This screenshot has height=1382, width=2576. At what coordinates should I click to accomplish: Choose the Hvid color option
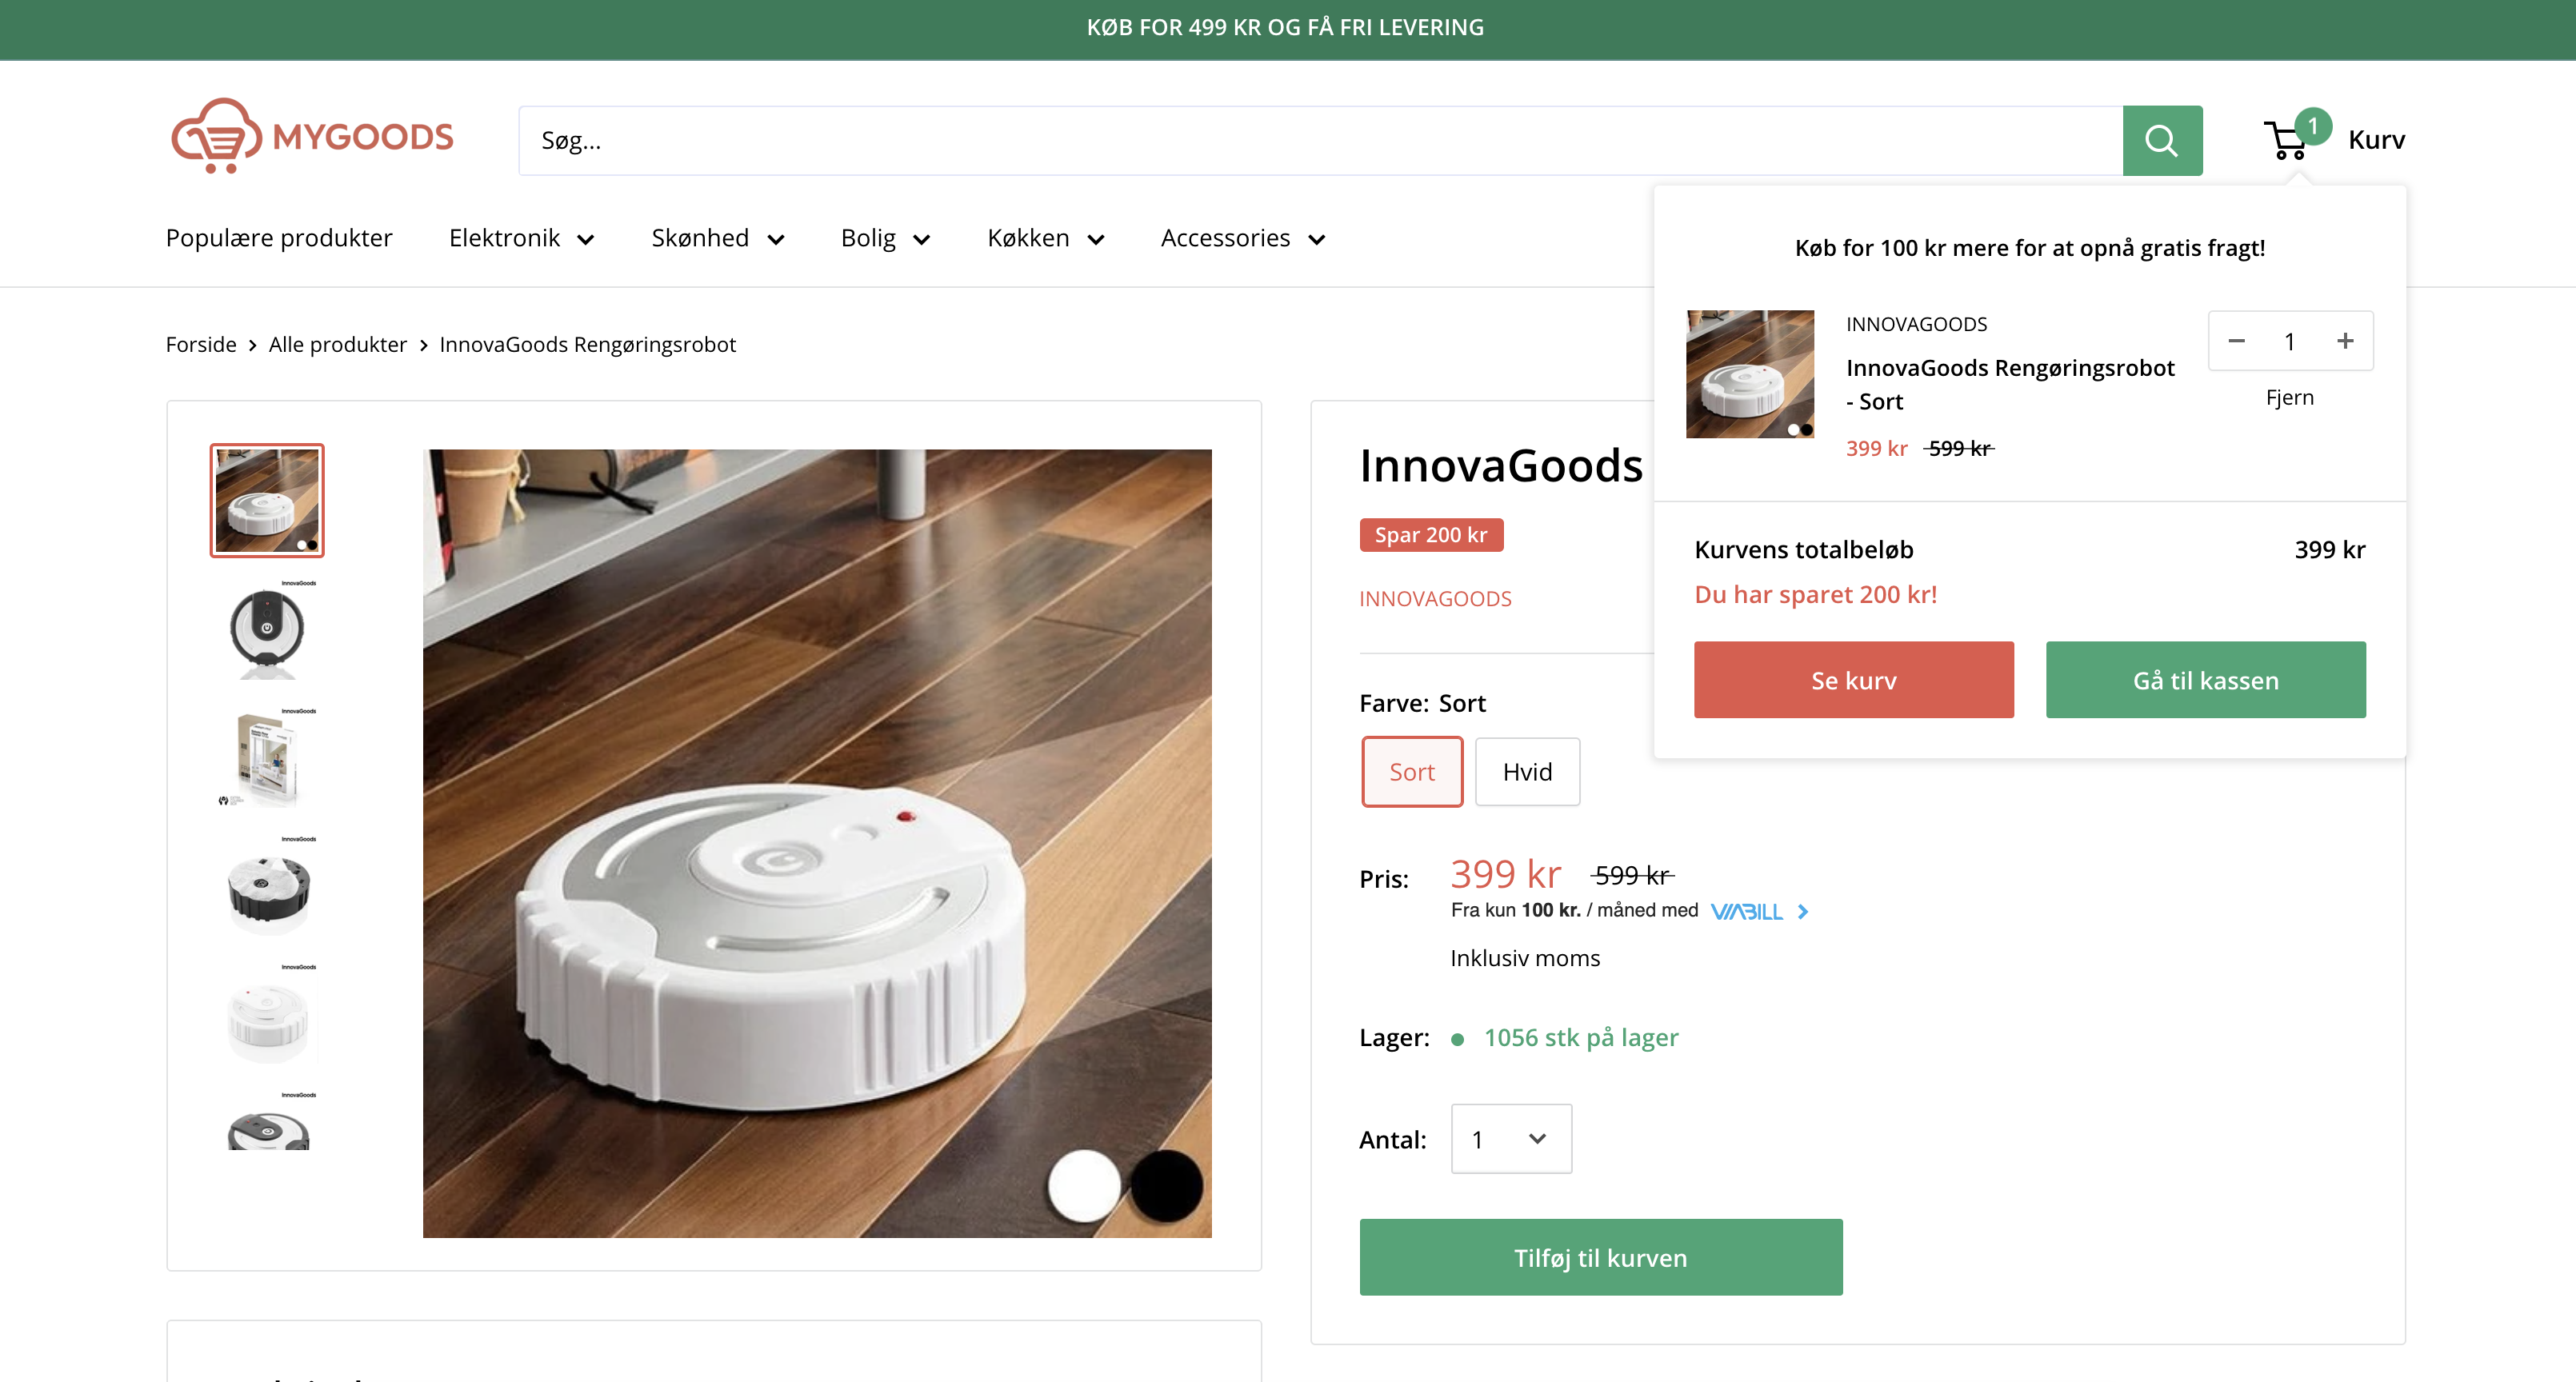[x=1527, y=771]
